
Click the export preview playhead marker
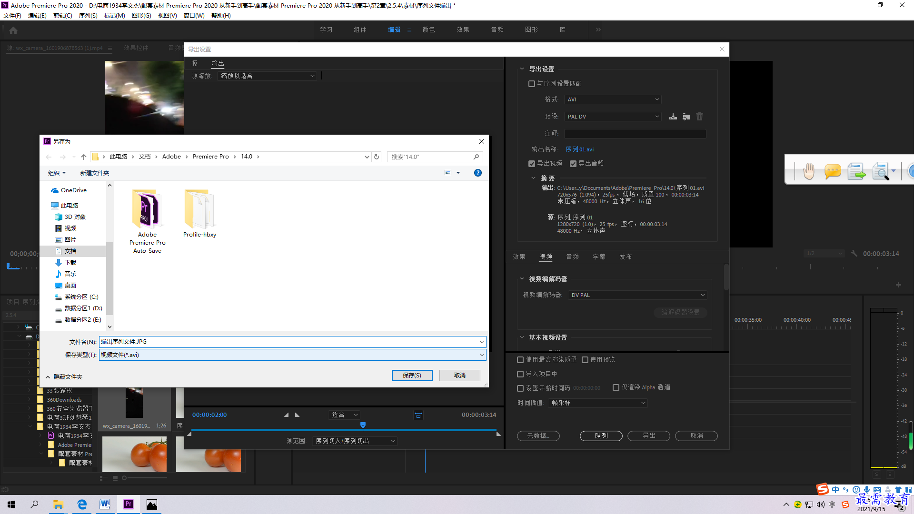coord(363,425)
